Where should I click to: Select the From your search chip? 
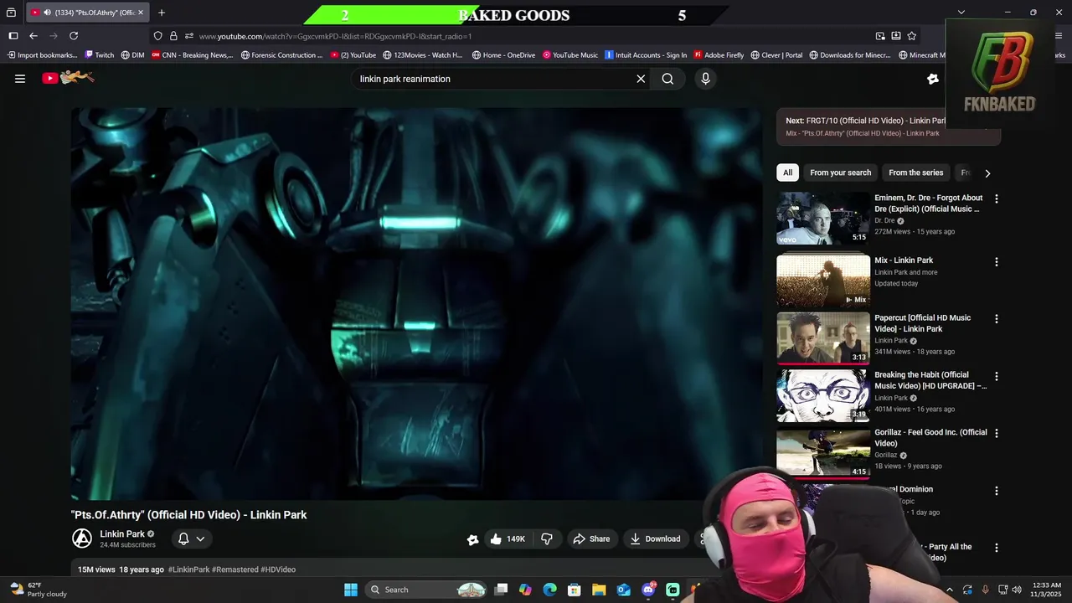[840, 173]
